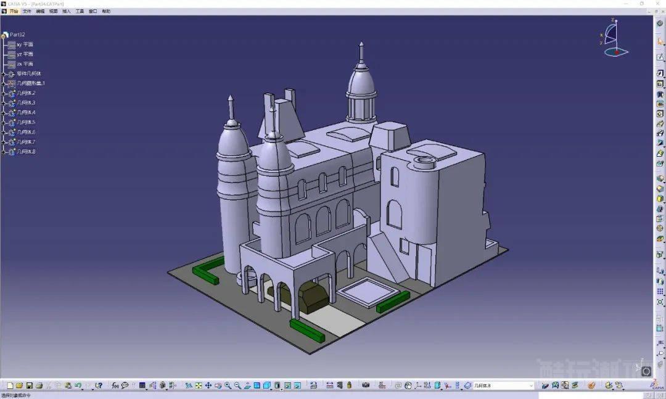Open the 编辑 (Edit) menu

tap(40, 12)
